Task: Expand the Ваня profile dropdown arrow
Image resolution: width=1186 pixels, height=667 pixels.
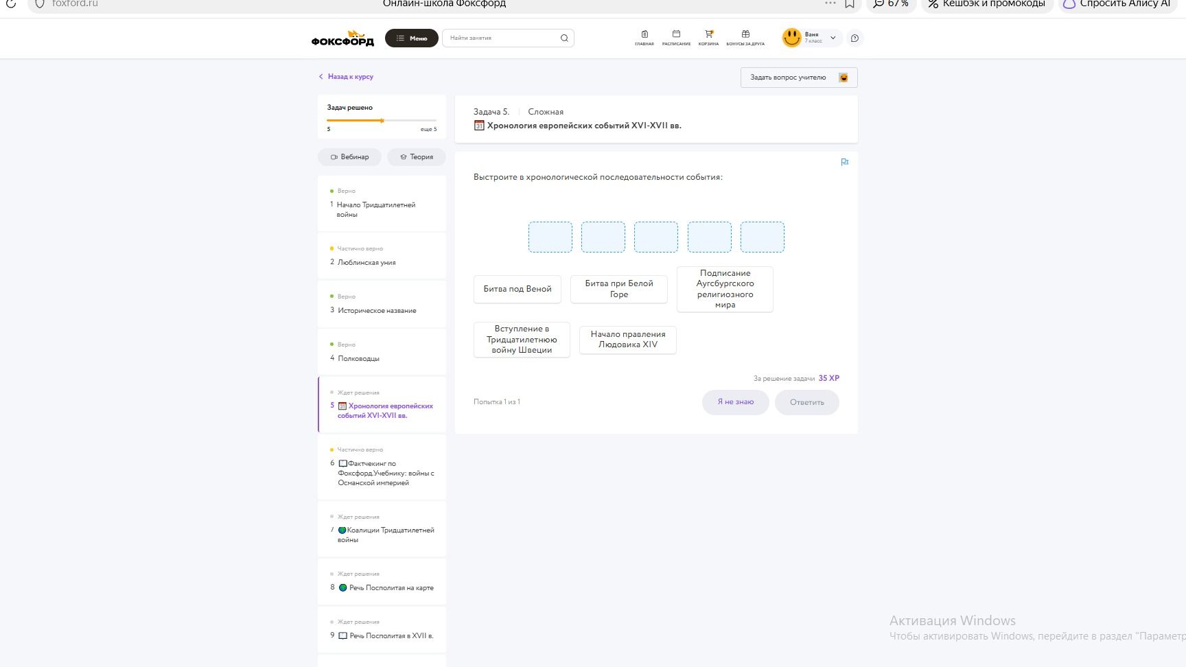Action: [833, 38]
